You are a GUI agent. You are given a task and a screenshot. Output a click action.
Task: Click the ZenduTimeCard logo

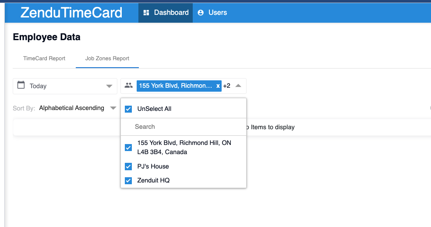click(x=71, y=13)
